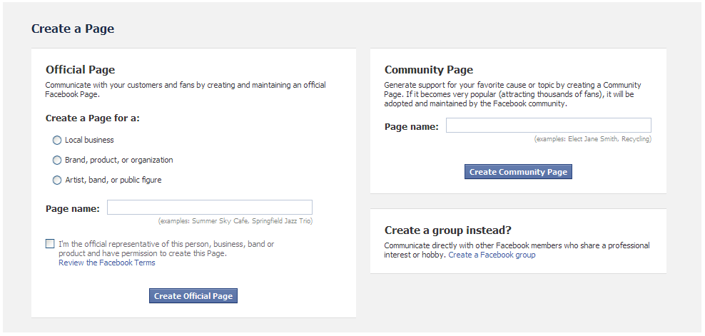Tick the official representative checkbox
The width and height of the screenshot is (705, 336).
50,244
